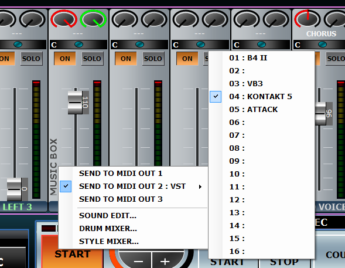Choose empty VST slot 15

[x=261, y=238]
